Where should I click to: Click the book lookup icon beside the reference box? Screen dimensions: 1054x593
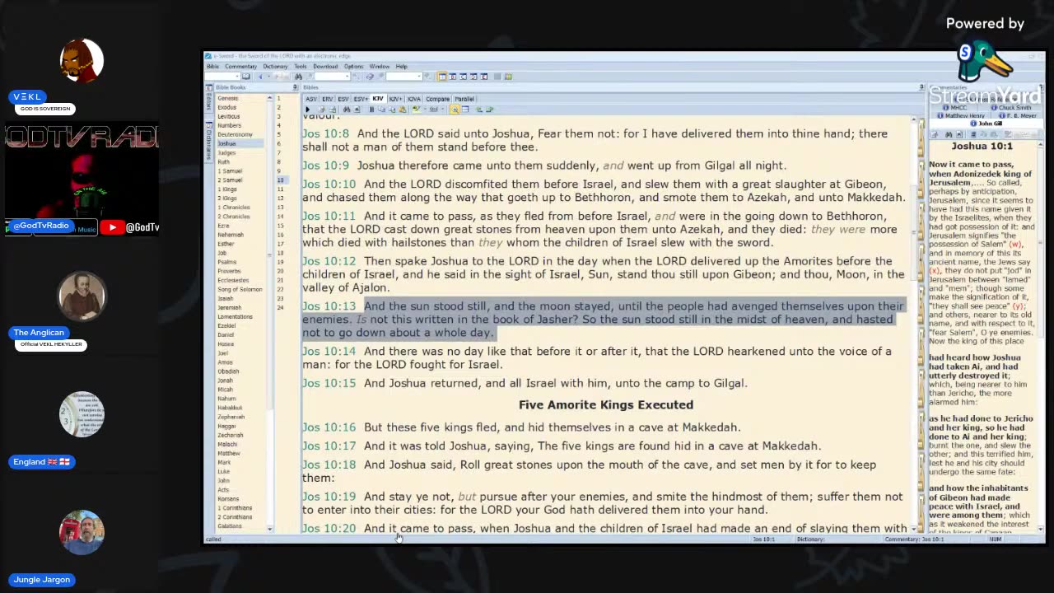coord(245,77)
